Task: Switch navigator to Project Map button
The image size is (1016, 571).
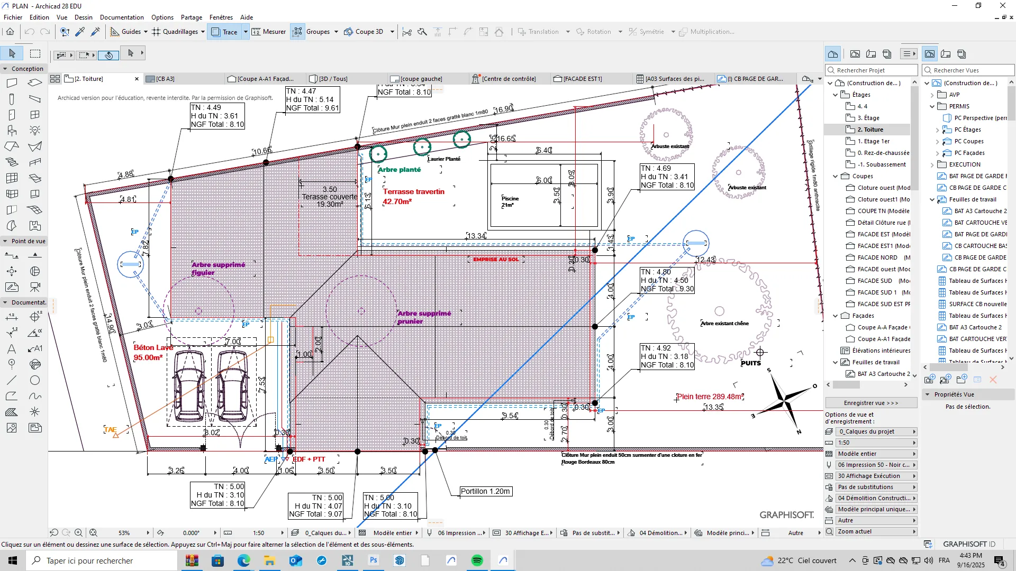Action: [x=833, y=54]
